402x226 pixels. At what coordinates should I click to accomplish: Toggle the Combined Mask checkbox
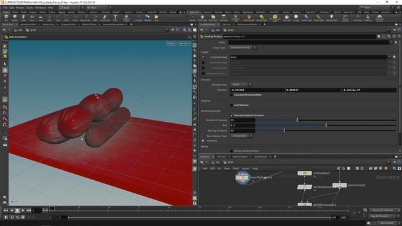[204, 57]
